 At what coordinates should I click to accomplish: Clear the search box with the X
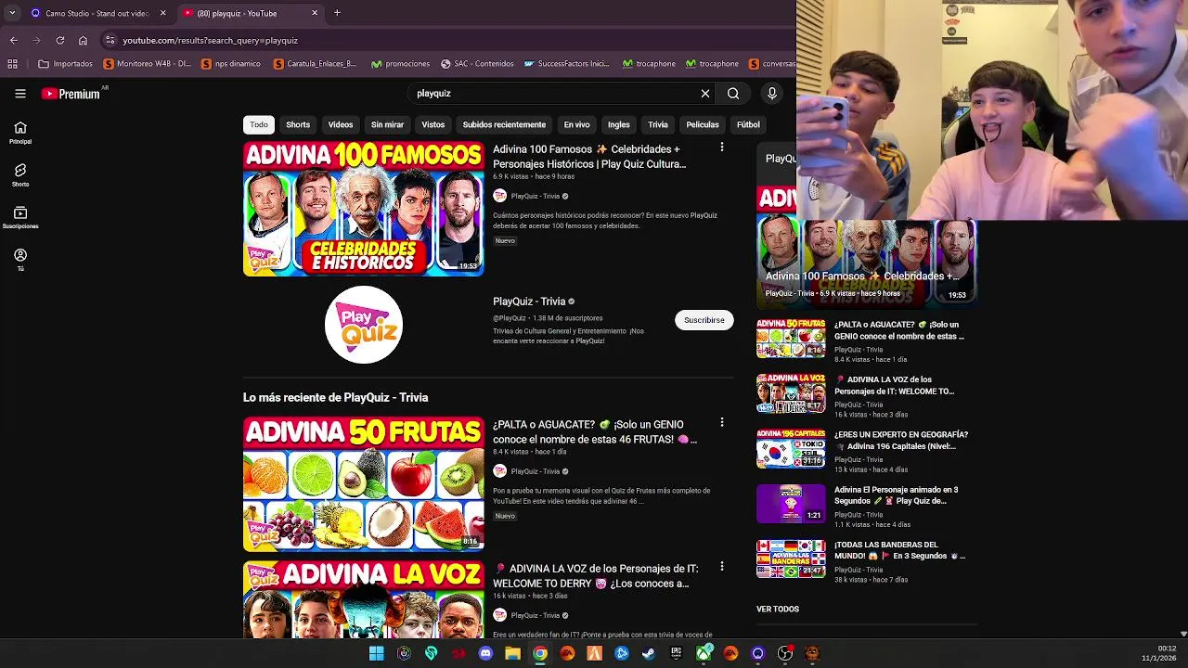(x=705, y=94)
